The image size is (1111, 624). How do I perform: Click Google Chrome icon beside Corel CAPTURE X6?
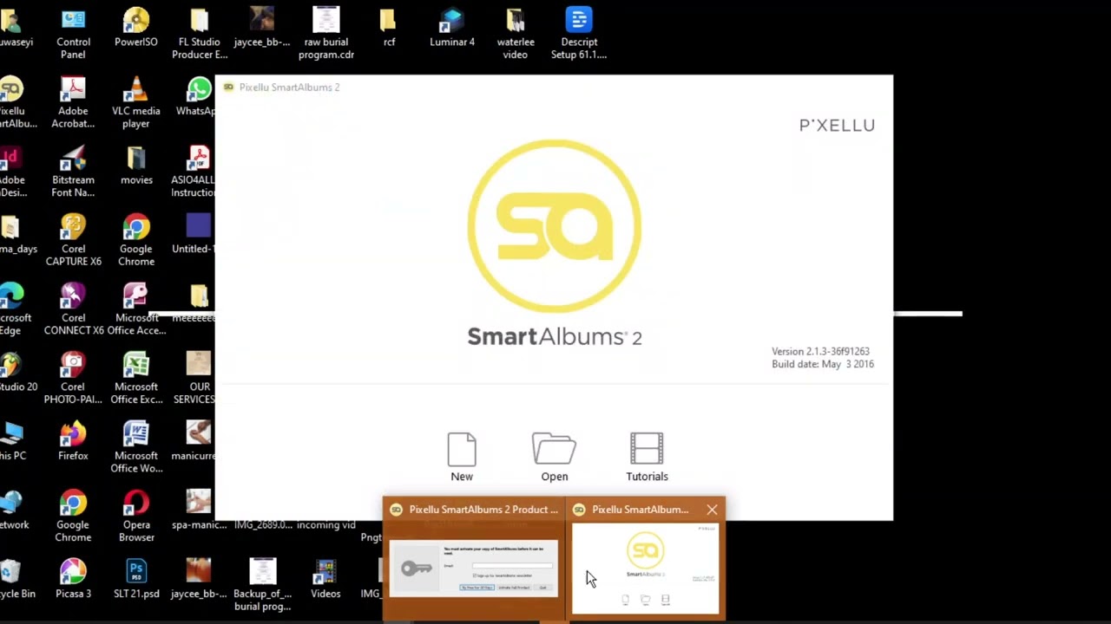(x=136, y=240)
